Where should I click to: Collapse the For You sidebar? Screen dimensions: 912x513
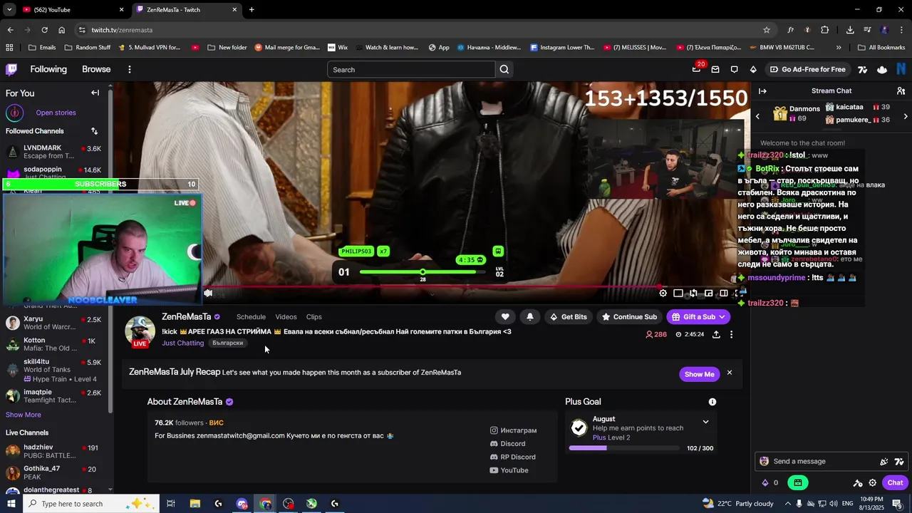95,93
